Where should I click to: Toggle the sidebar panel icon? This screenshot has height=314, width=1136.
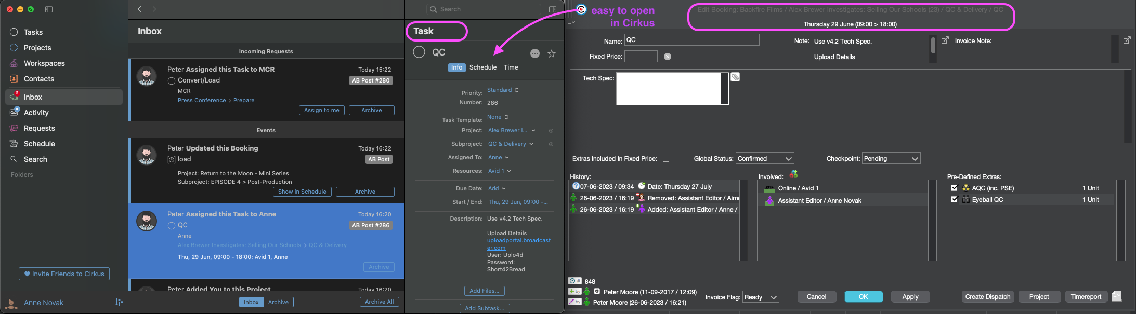(49, 9)
